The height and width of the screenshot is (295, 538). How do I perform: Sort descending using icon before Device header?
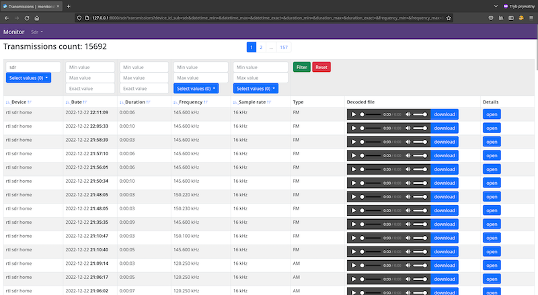tap(8, 102)
